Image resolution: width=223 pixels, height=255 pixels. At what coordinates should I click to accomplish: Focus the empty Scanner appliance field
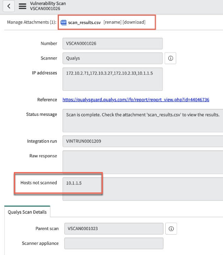114,243
